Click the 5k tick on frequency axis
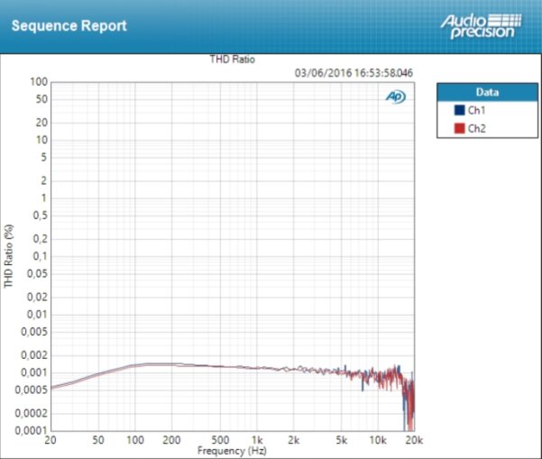Viewport: 542px width, 459px height. [342, 440]
